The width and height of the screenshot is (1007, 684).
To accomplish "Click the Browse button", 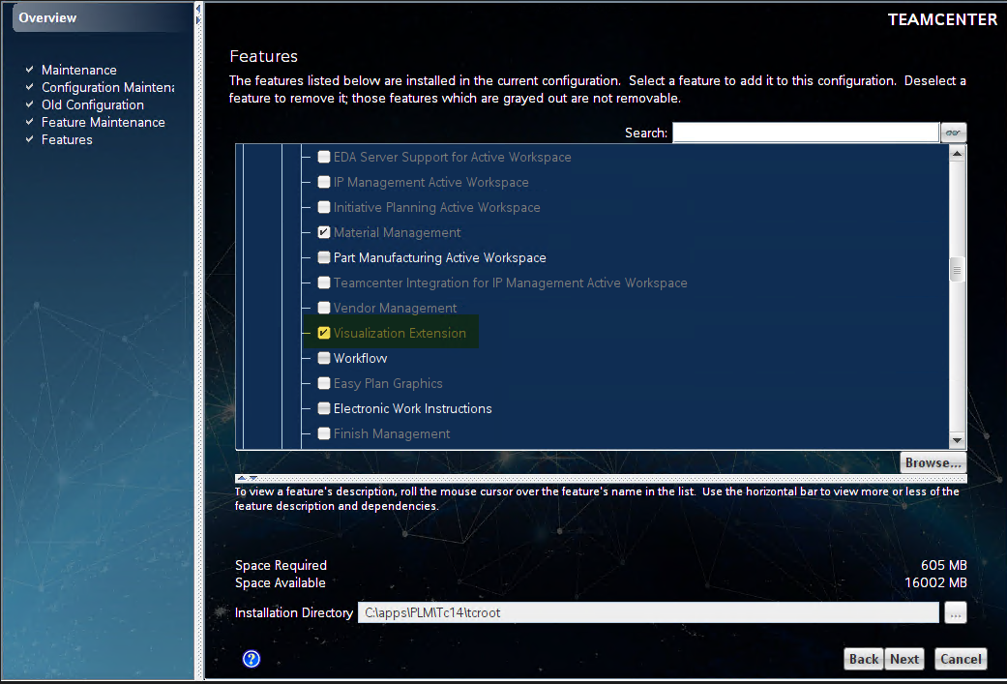I will (932, 462).
